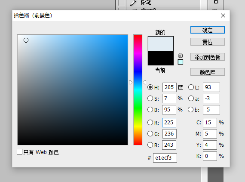
Task: Click the R input field showing 225
Action: tap(169, 123)
